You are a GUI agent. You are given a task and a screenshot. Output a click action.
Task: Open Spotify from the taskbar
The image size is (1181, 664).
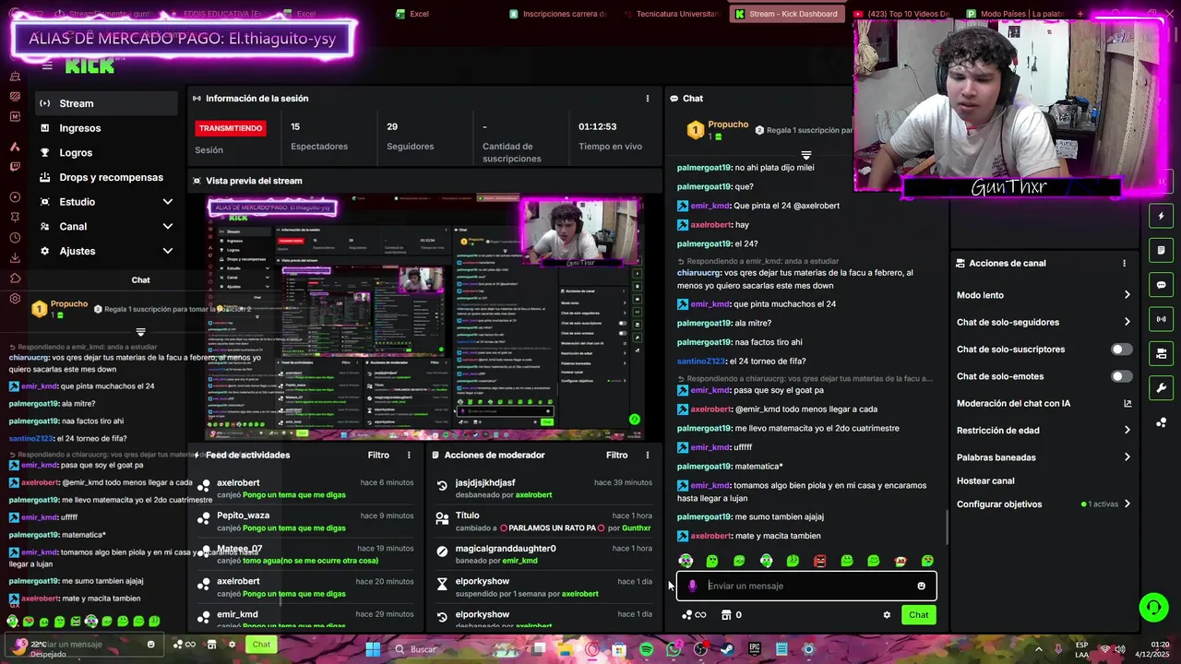(x=646, y=649)
